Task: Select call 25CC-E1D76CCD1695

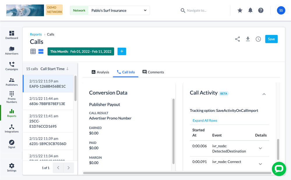Action: point(48,121)
